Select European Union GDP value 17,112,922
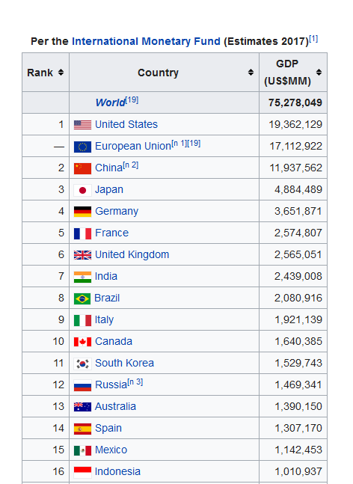Screen dimensions: 353x484 pyautogui.click(x=295, y=146)
